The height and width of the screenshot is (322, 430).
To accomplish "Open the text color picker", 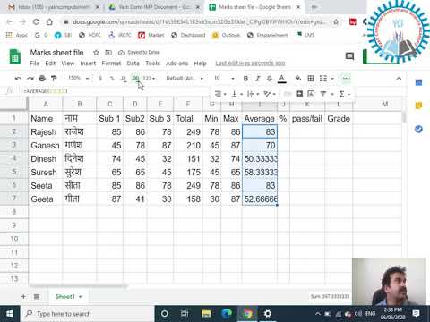I will click(281, 79).
